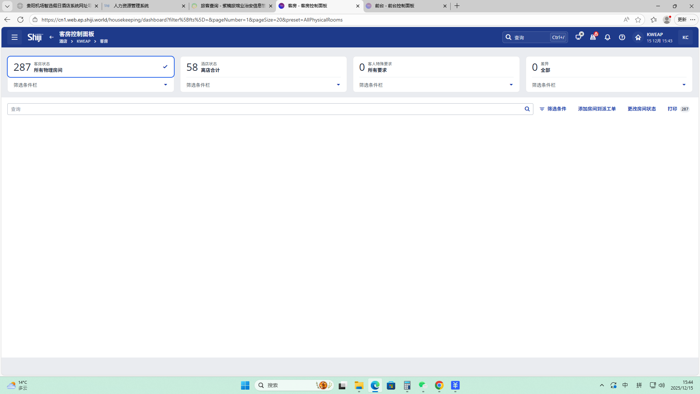
Task: Click 更改房间状态 button
Action: [642, 109]
